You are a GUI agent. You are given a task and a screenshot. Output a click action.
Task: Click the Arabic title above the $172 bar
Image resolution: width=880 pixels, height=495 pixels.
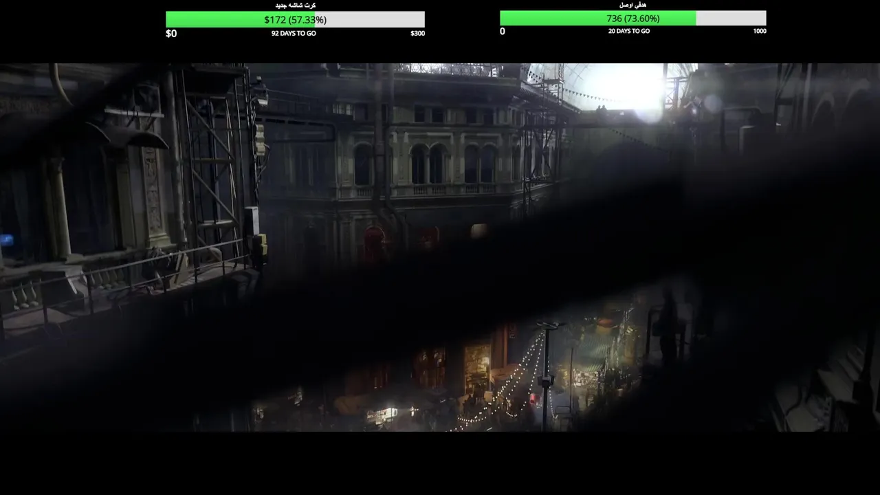pos(295,5)
